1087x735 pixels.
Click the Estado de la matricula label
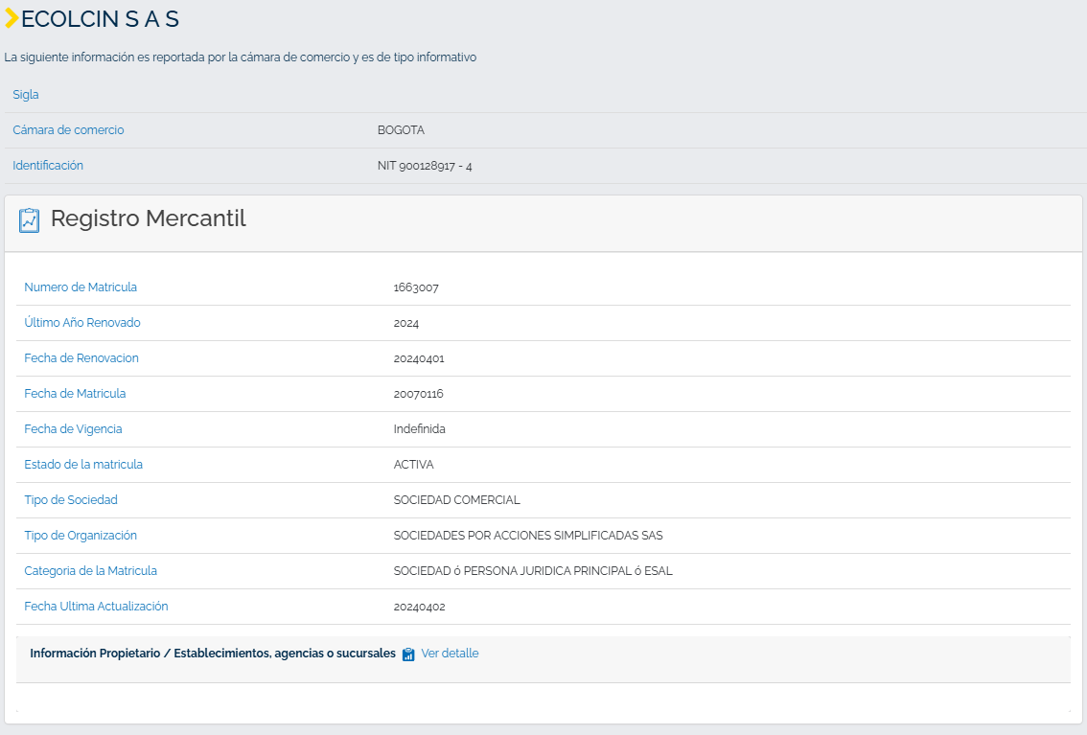coord(83,464)
